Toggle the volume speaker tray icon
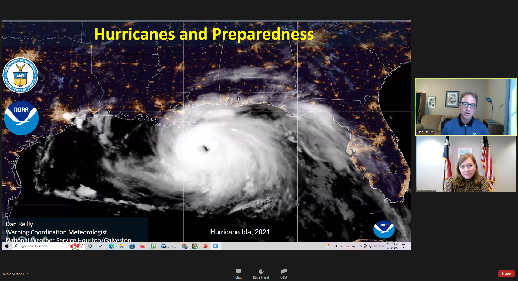This screenshot has width=518, height=281. coord(375,246)
